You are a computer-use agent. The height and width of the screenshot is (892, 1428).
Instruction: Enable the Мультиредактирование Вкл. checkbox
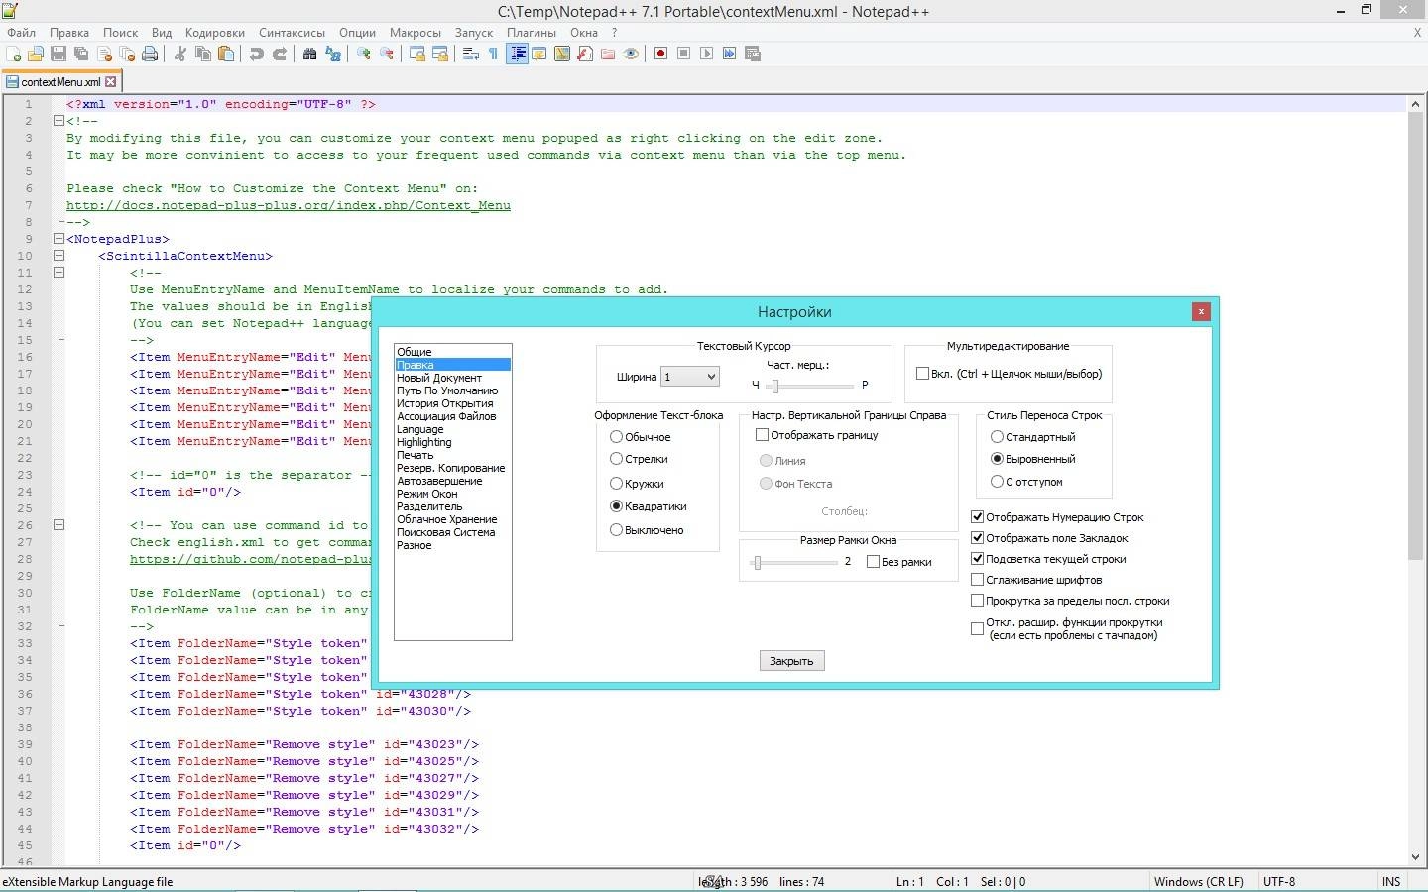click(x=922, y=374)
